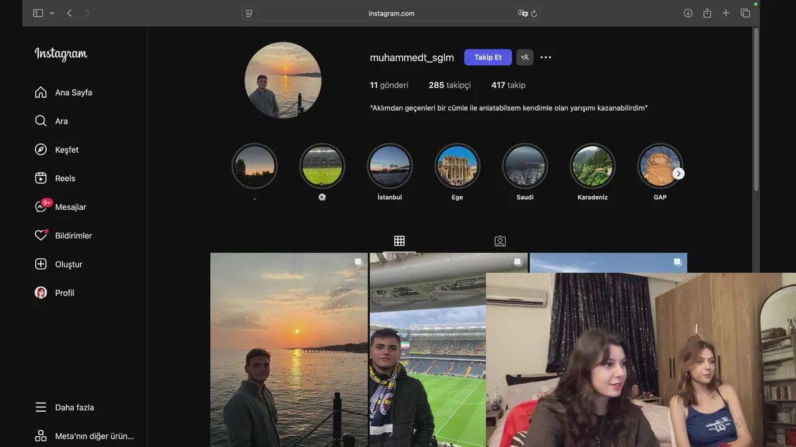
Task: View the 417 takip following list
Action: click(x=508, y=85)
